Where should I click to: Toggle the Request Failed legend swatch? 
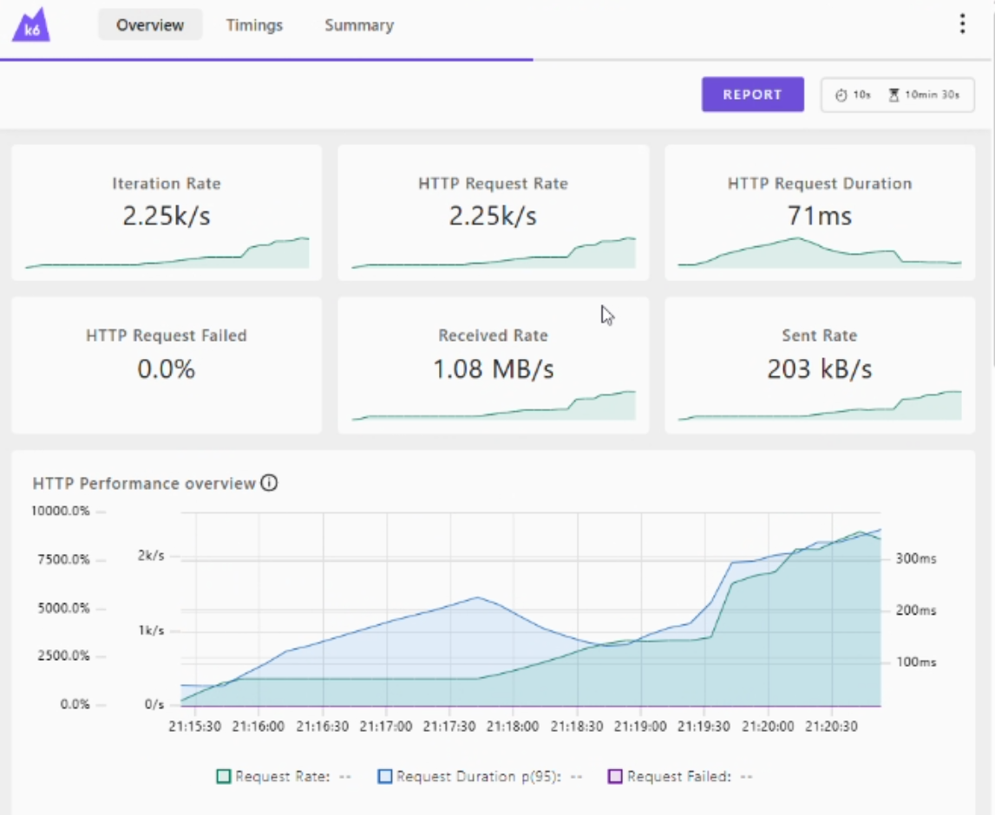pyautogui.click(x=615, y=776)
